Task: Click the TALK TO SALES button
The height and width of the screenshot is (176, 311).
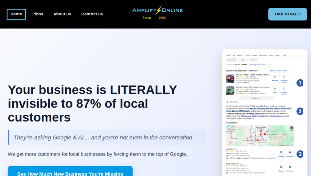Action: click(288, 14)
